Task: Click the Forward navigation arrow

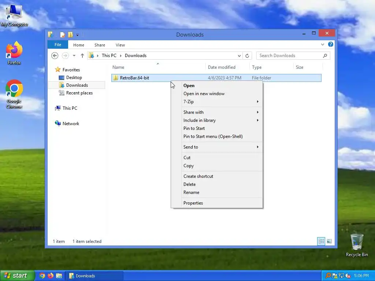Action: click(65, 56)
